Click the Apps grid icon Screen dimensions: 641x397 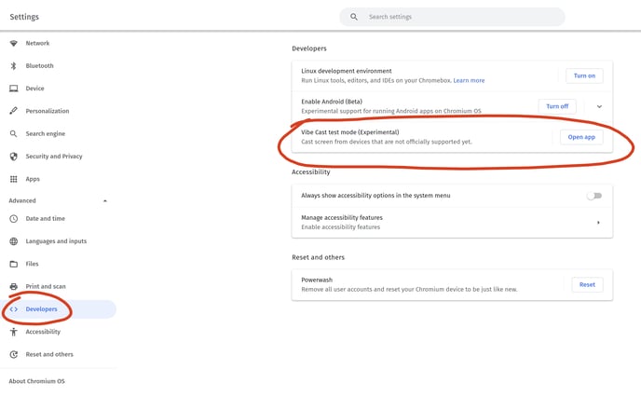point(13,179)
